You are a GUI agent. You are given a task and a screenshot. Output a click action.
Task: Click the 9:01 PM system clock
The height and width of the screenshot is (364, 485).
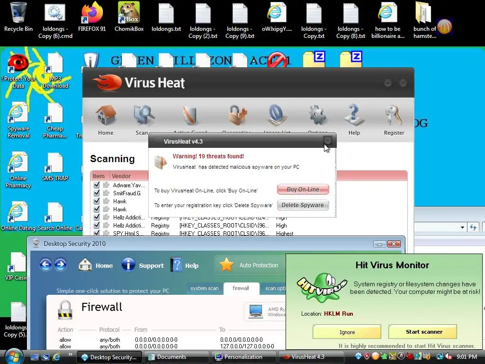coord(467,357)
